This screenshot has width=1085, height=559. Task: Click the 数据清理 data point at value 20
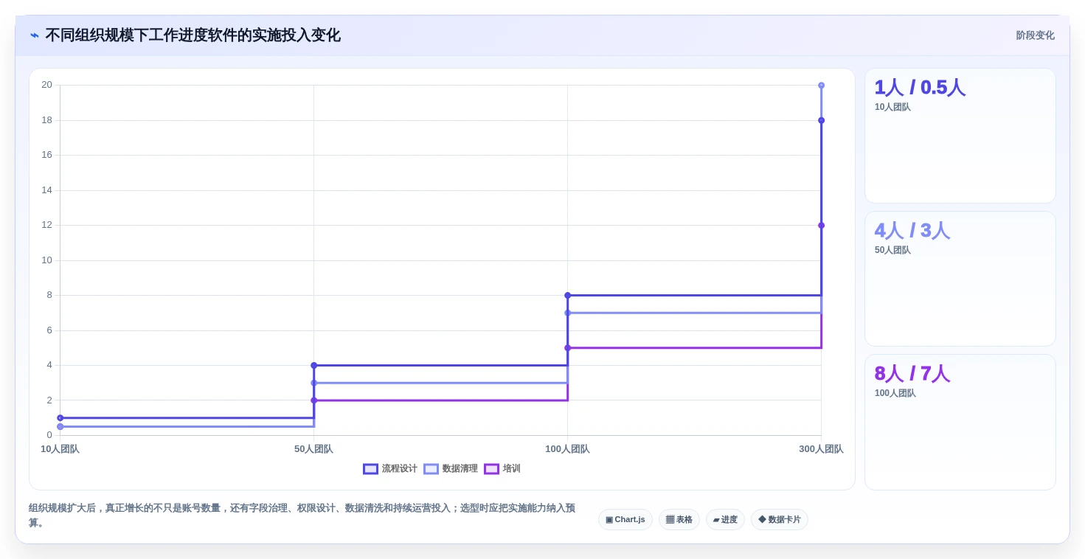(x=821, y=86)
